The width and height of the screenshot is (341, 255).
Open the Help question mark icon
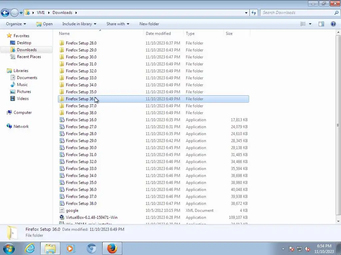[333, 24]
